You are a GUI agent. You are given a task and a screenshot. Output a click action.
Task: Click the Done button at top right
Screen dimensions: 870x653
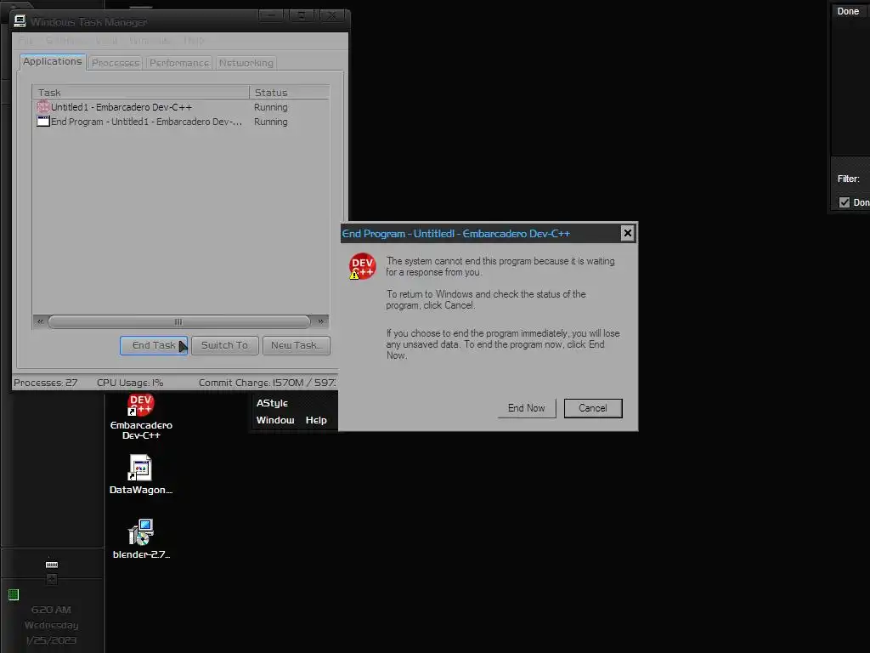(848, 11)
